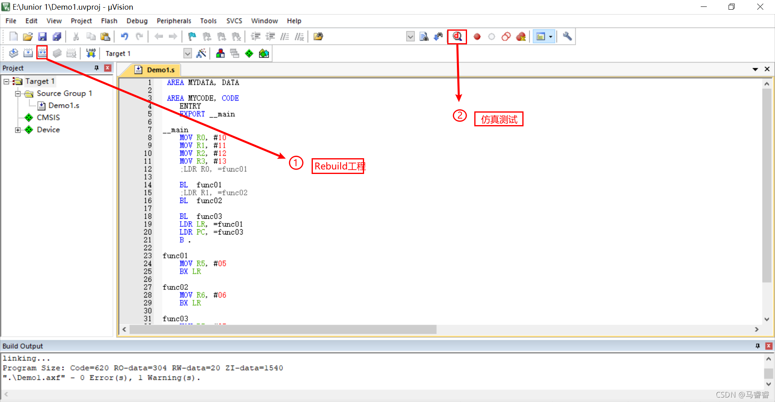Image resolution: width=775 pixels, height=402 pixels.
Task: Collapse the Source Group 1 node
Action: (18, 94)
